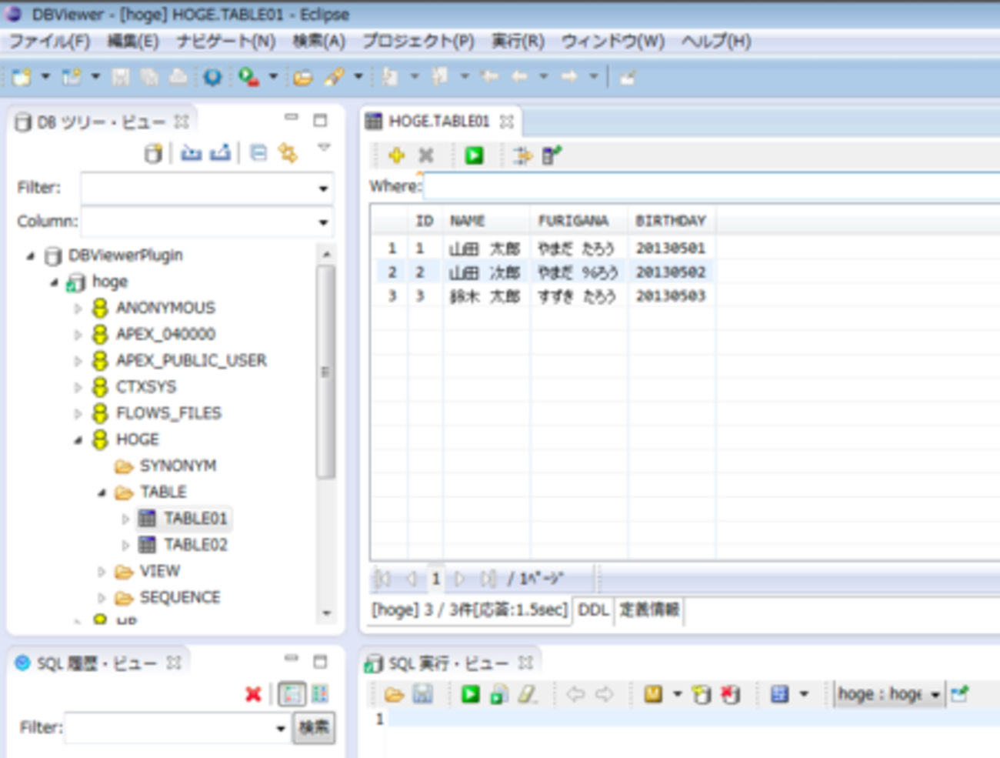Click the pencil search icon in main toolbar
This screenshot has height=758, width=1000.
click(334, 77)
